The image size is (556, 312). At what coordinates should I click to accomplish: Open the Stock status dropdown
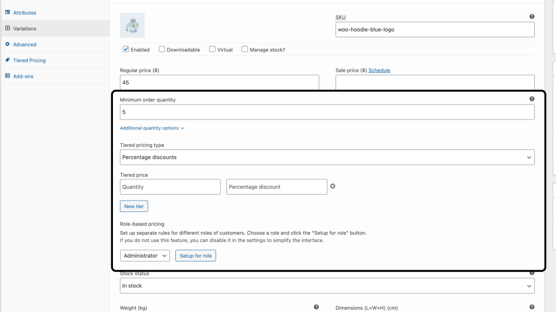click(x=327, y=285)
